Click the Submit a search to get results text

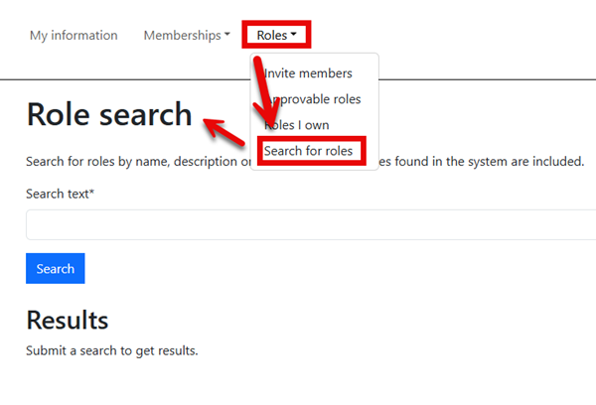point(112,350)
